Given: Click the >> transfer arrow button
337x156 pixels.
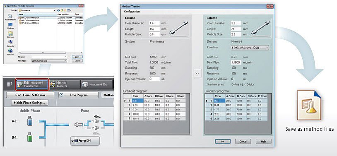Looking at the screenshot, I should click(197, 73).
